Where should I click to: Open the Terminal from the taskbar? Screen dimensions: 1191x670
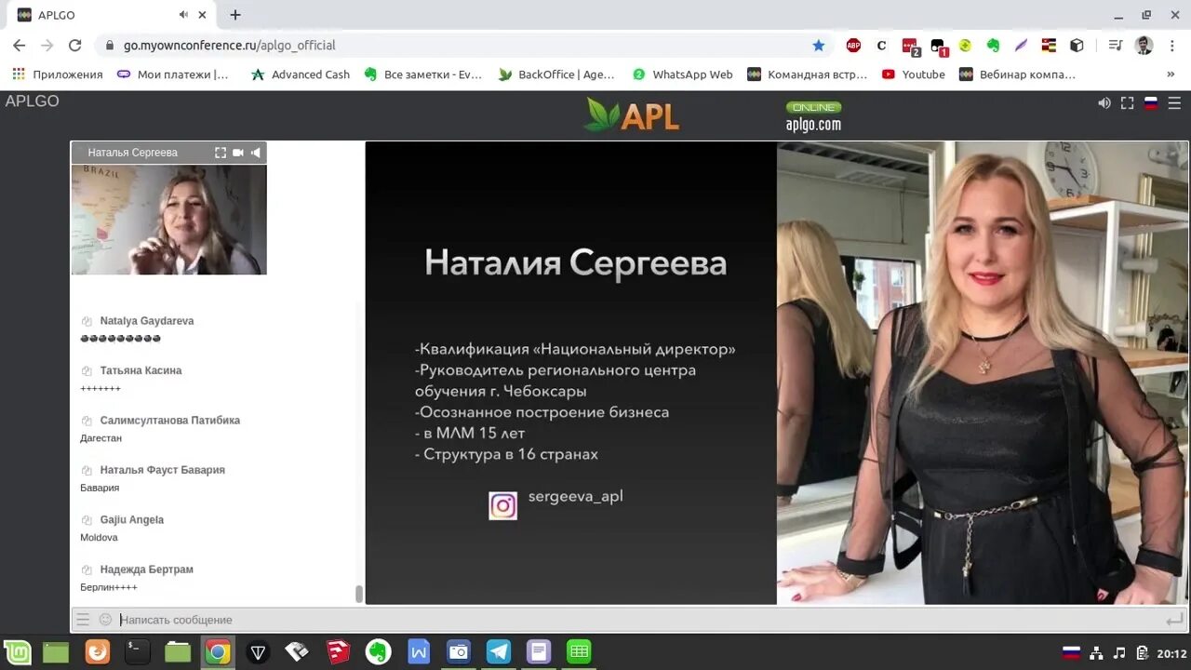(x=138, y=652)
